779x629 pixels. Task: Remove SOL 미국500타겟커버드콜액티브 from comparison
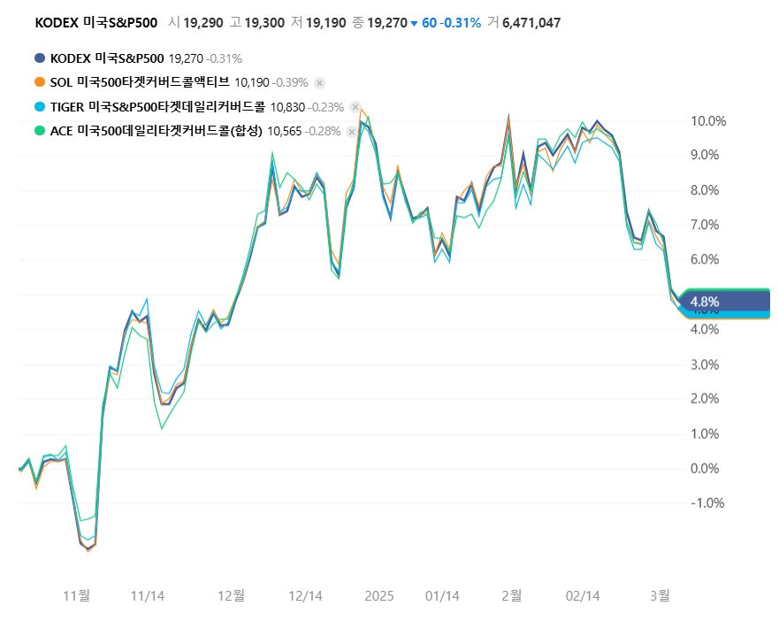[319, 83]
